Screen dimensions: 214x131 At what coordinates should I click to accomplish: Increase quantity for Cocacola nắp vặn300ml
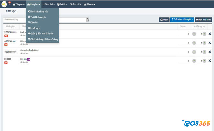click(x=204, y=52)
